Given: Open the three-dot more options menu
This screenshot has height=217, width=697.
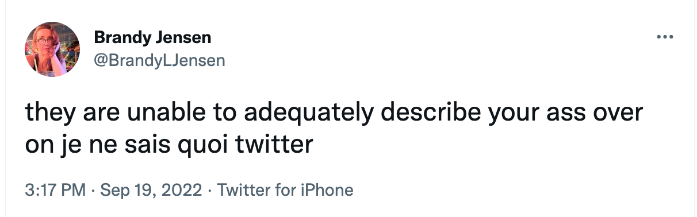Looking at the screenshot, I should [x=664, y=38].
